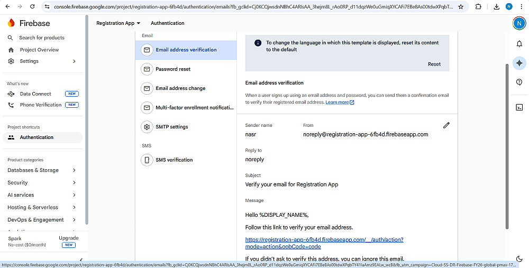This screenshot has height=268, width=529.
Task: Click the envelope icon for Email address verification
Action: click(147, 50)
